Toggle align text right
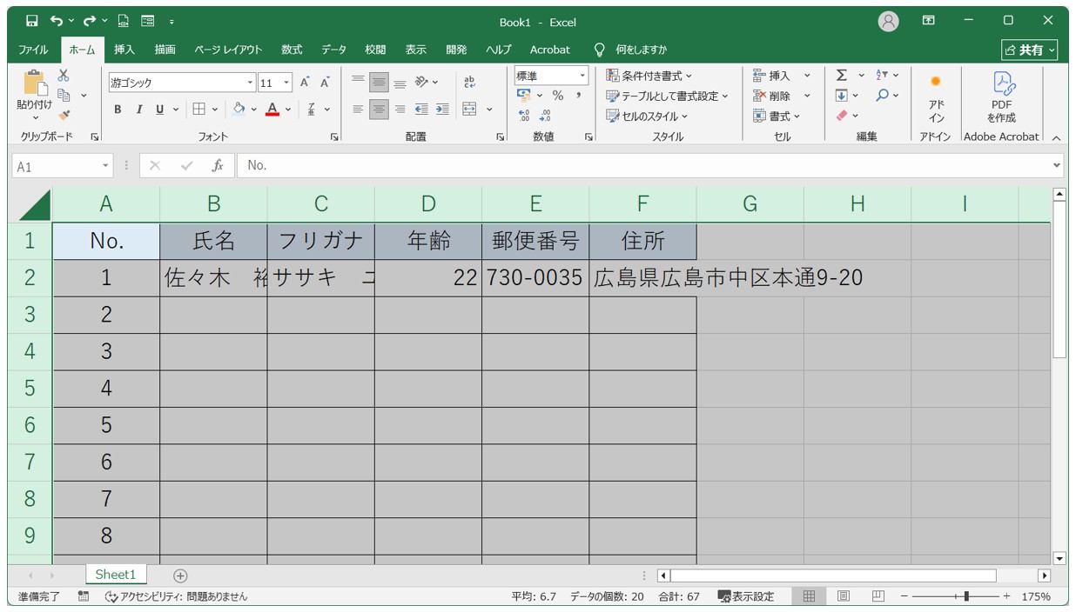 [400, 109]
